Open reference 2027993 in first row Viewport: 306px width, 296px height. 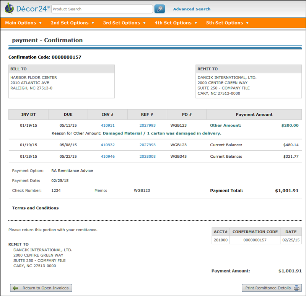point(147,125)
